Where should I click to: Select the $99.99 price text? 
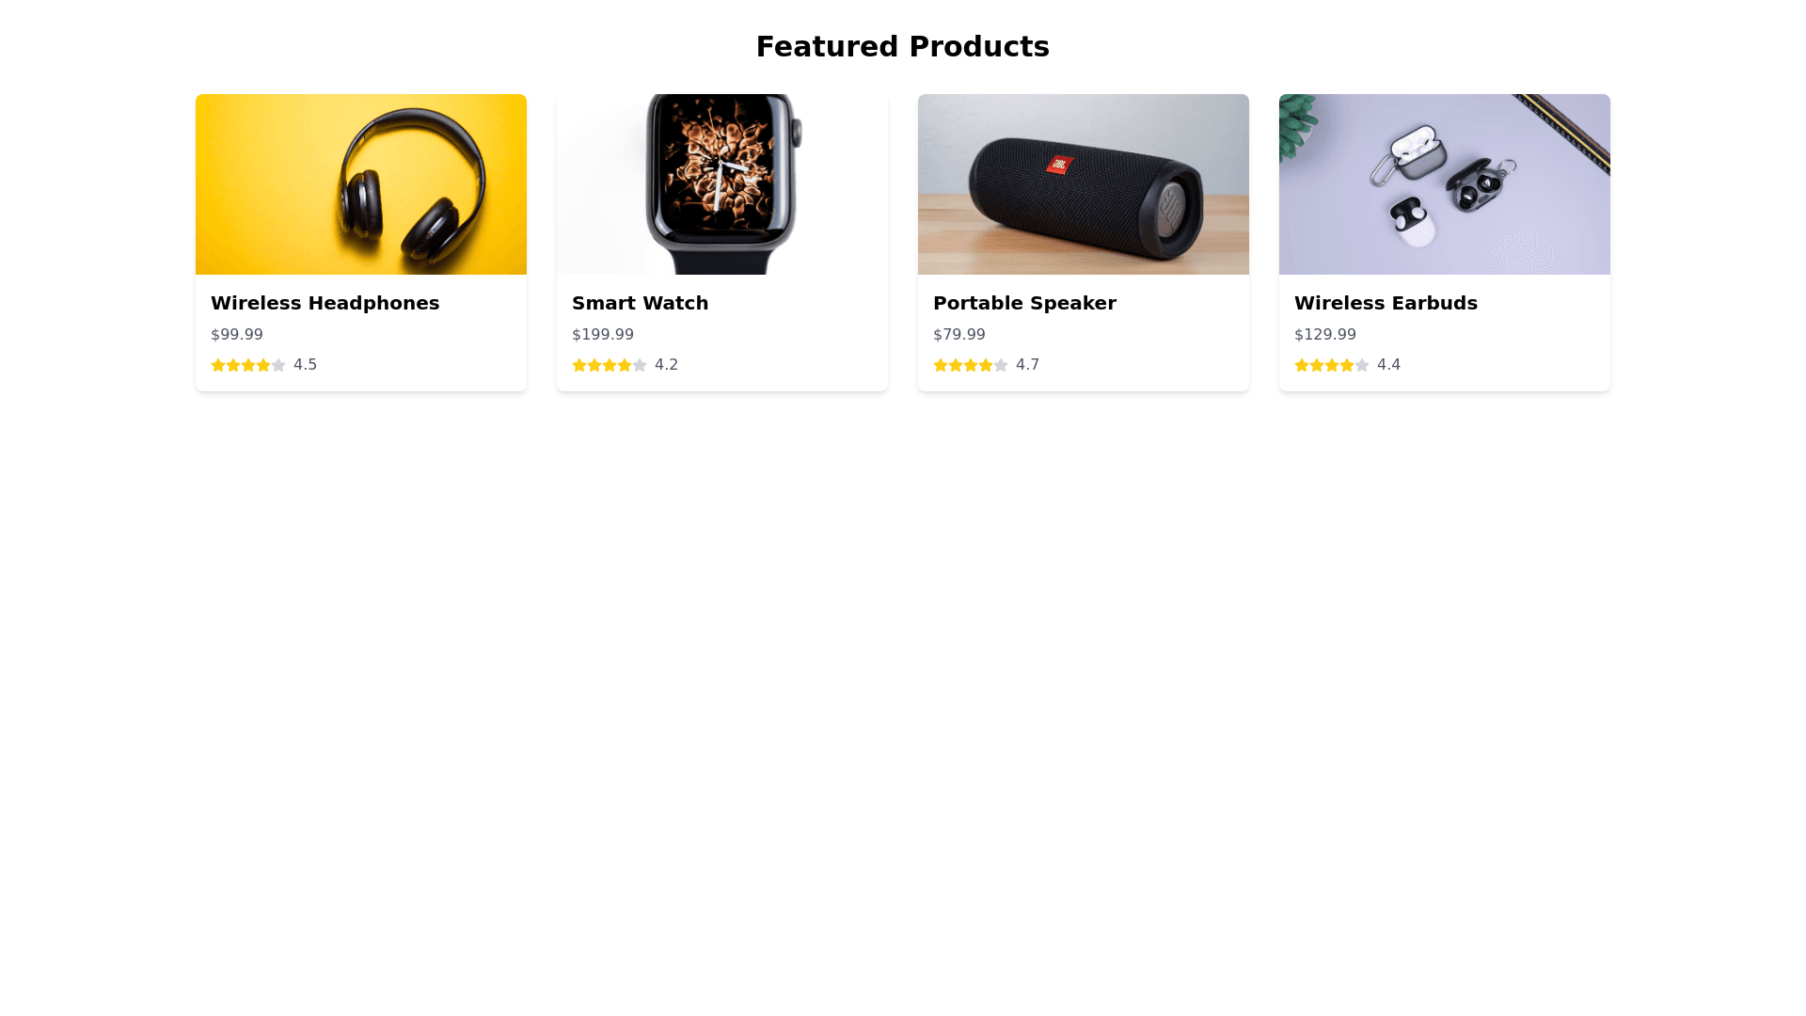[x=237, y=335]
